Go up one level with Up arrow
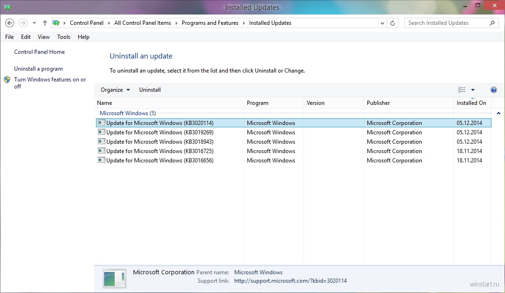Viewport: 505px width, 293px height. [x=45, y=23]
